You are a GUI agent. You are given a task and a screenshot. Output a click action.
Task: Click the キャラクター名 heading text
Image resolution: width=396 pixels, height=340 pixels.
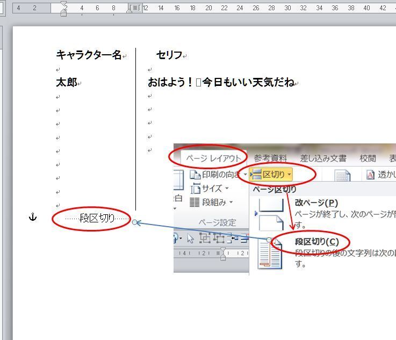89,55
